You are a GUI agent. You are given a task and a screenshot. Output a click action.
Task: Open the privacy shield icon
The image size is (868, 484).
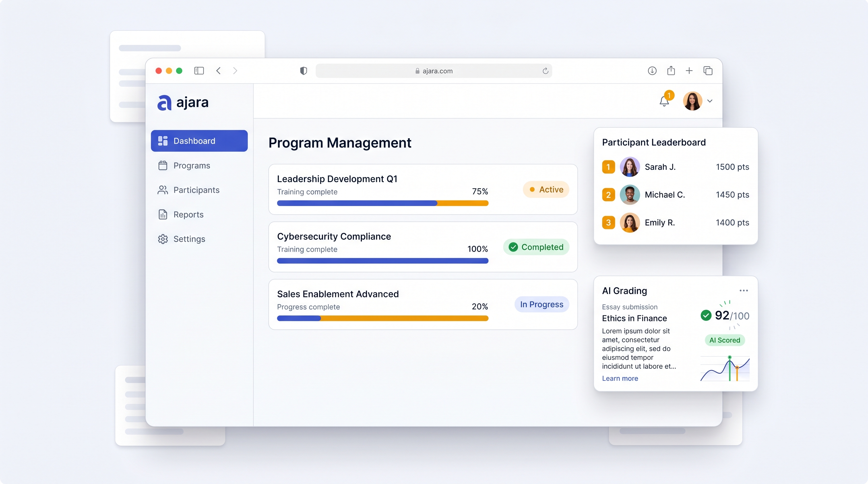(304, 71)
